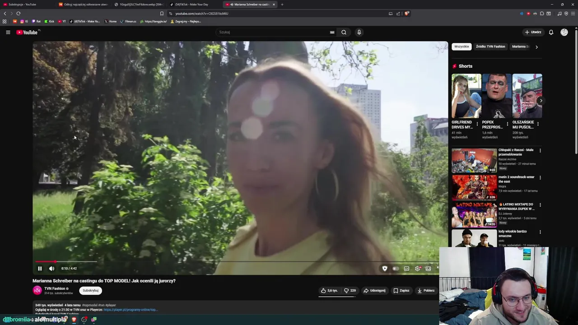Open the player settings gear
The height and width of the screenshot is (325, 578).
point(418,269)
